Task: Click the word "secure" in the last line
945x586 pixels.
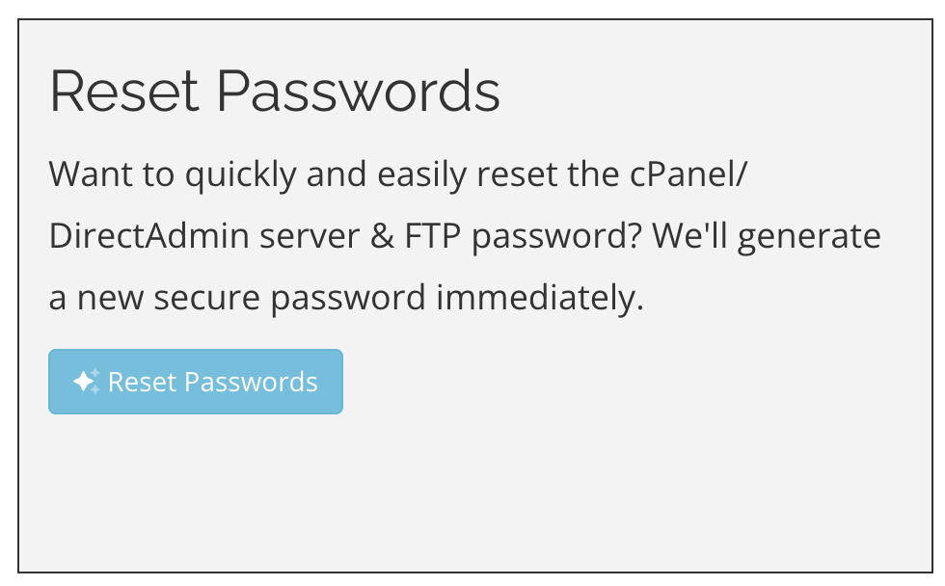Action: click(x=209, y=298)
